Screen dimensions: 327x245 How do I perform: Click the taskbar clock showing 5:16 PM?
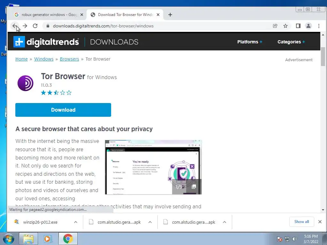tap(311, 239)
